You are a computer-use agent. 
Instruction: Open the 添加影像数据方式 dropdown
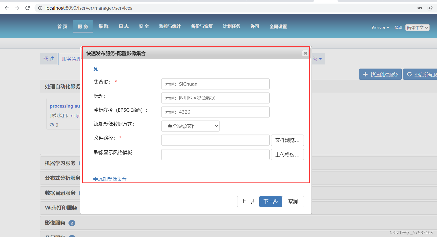[190, 126]
